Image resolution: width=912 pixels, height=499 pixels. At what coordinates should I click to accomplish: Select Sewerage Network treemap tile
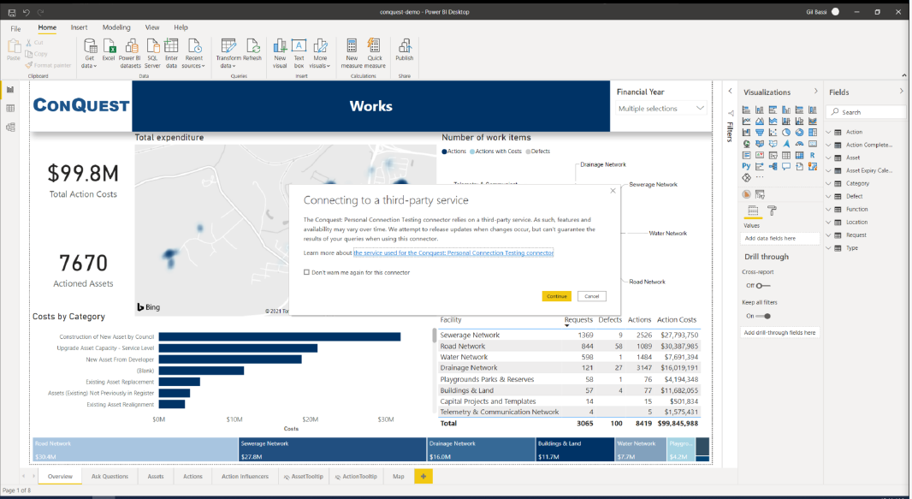pos(333,449)
